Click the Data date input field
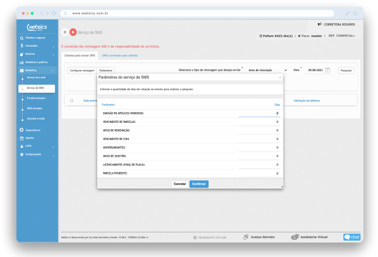Viewport: 378px width, 257px height. pos(316,70)
